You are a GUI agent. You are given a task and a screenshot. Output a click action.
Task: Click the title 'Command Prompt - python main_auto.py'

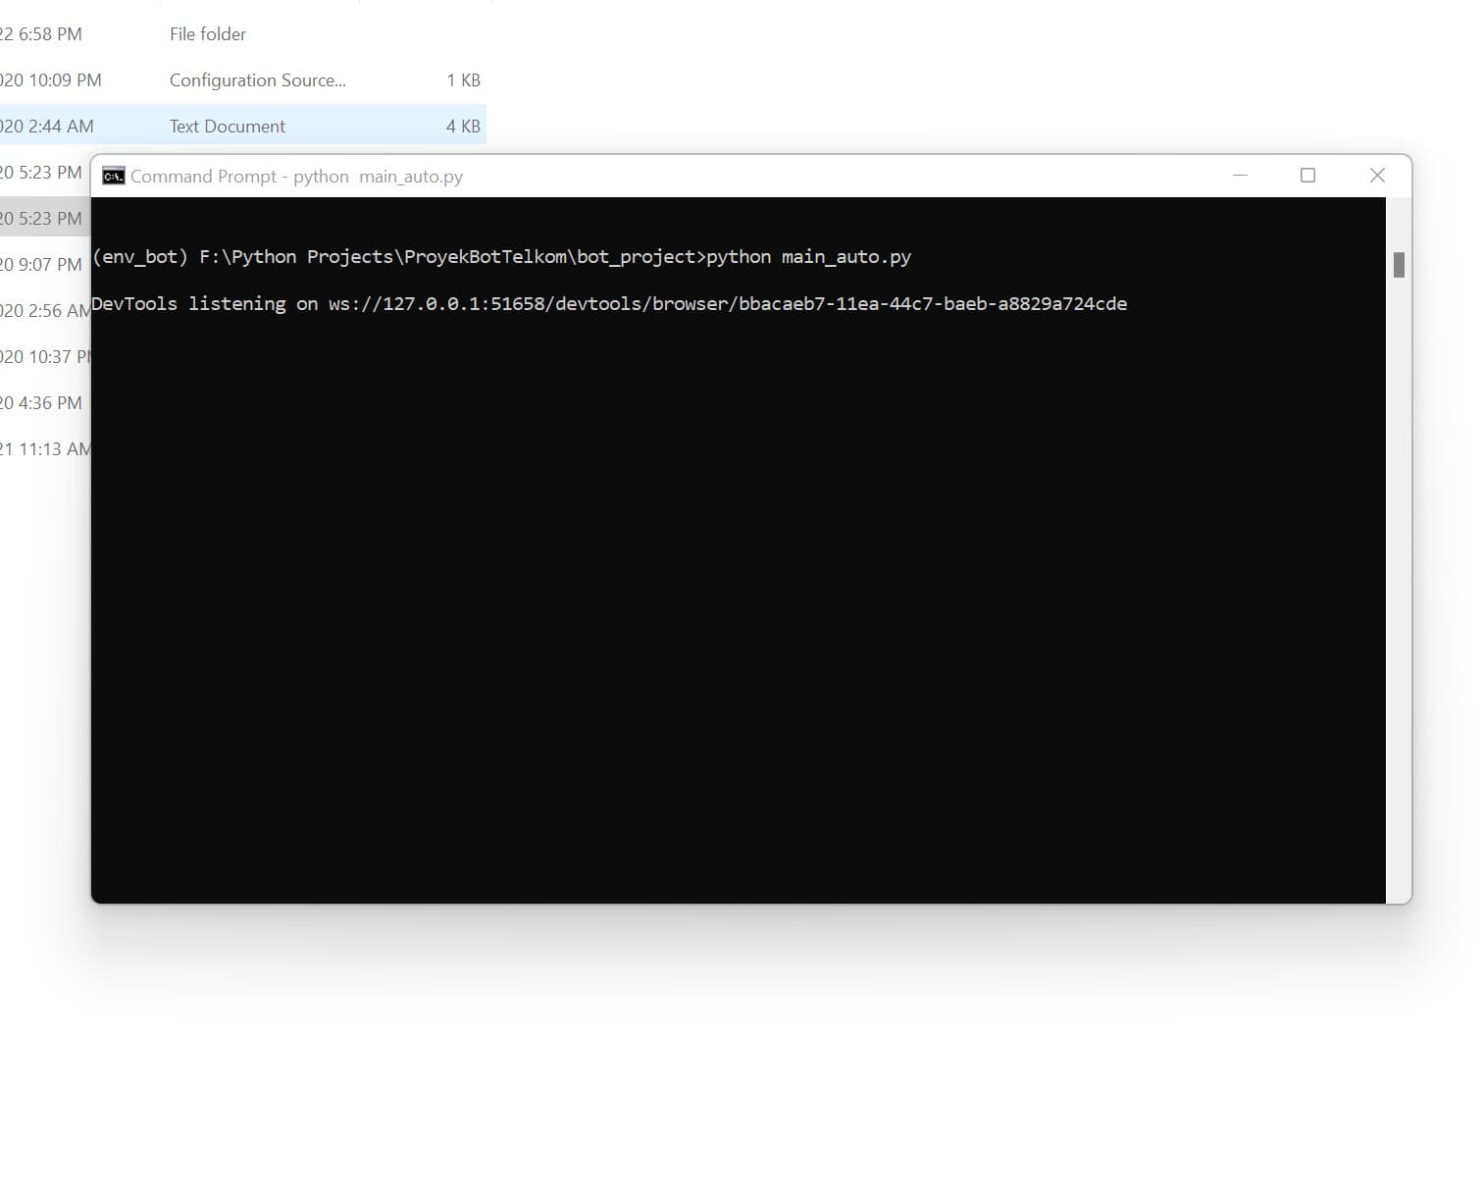pos(296,177)
